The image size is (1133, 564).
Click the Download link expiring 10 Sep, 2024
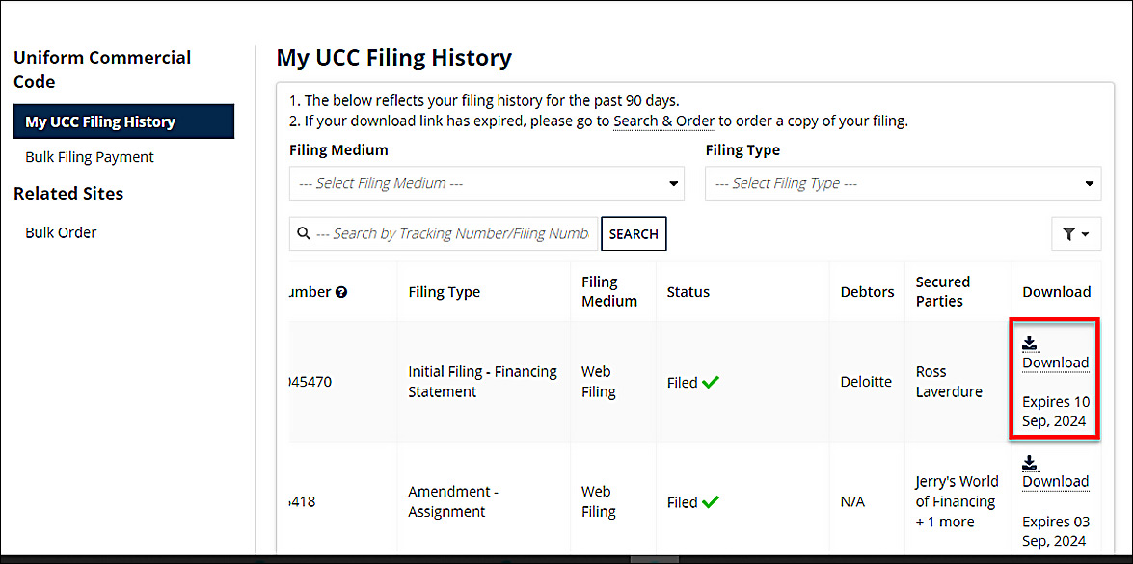click(1055, 363)
